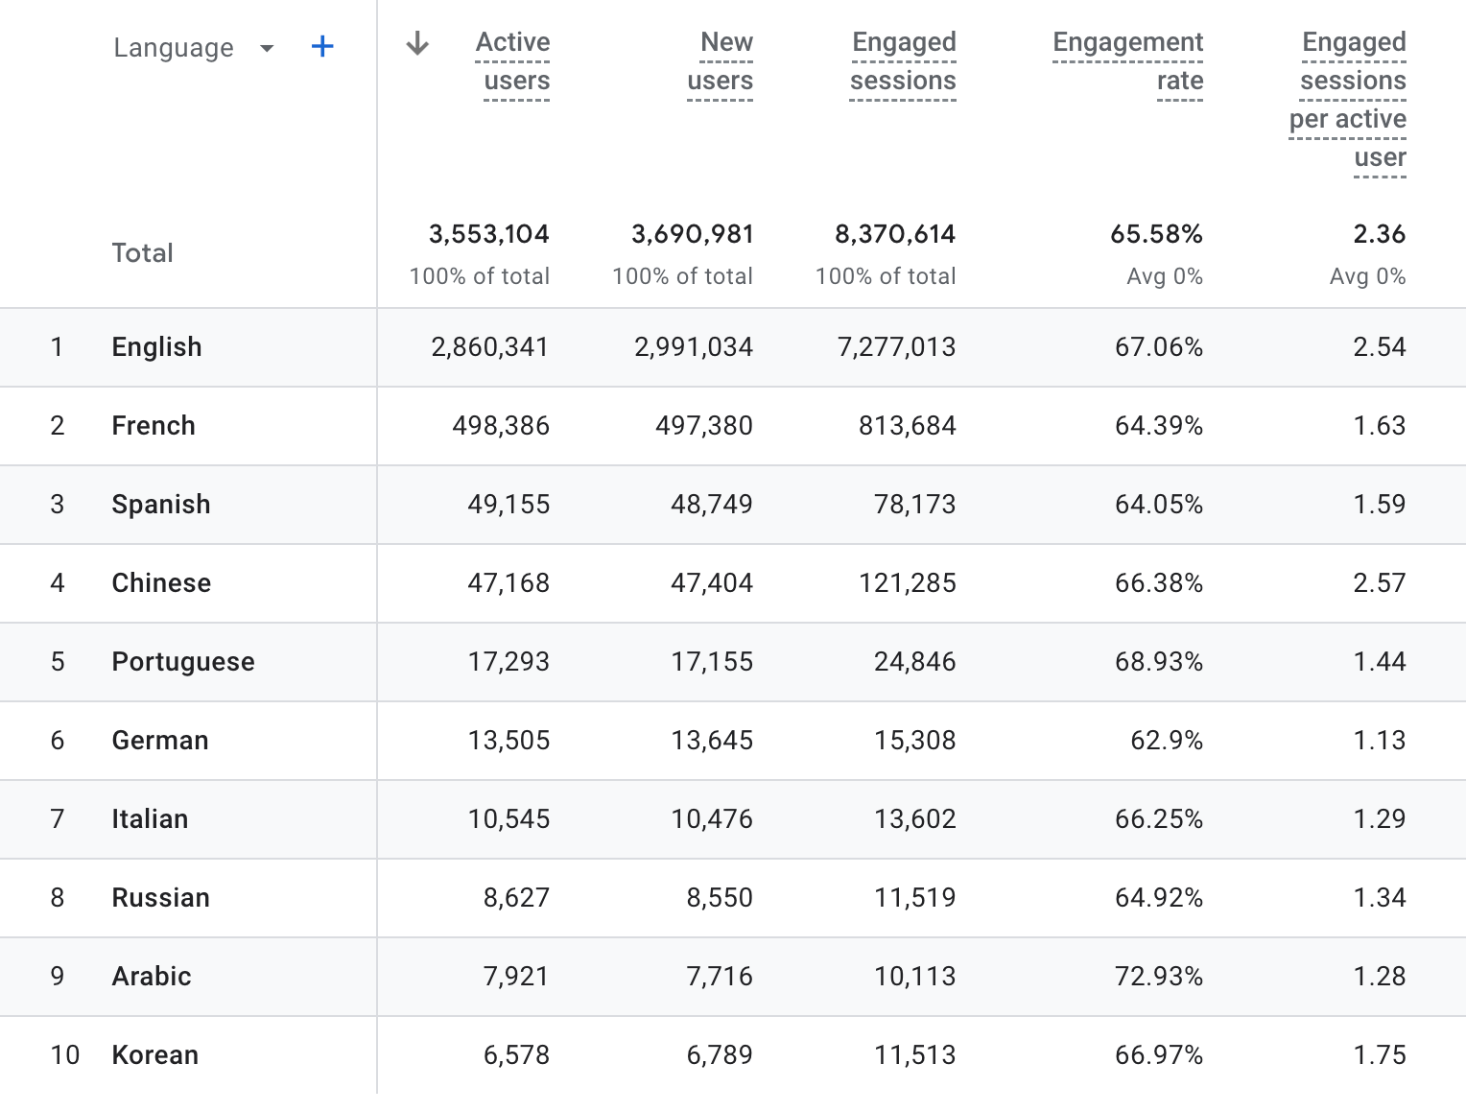Select the French language row label

coord(154,426)
